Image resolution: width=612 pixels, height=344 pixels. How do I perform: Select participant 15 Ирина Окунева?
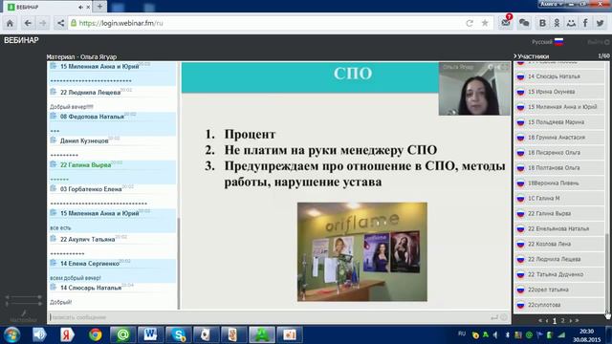point(559,92)
